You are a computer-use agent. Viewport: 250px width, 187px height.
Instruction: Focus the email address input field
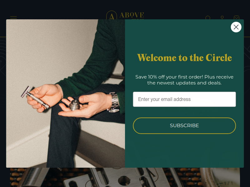(184, 99)
